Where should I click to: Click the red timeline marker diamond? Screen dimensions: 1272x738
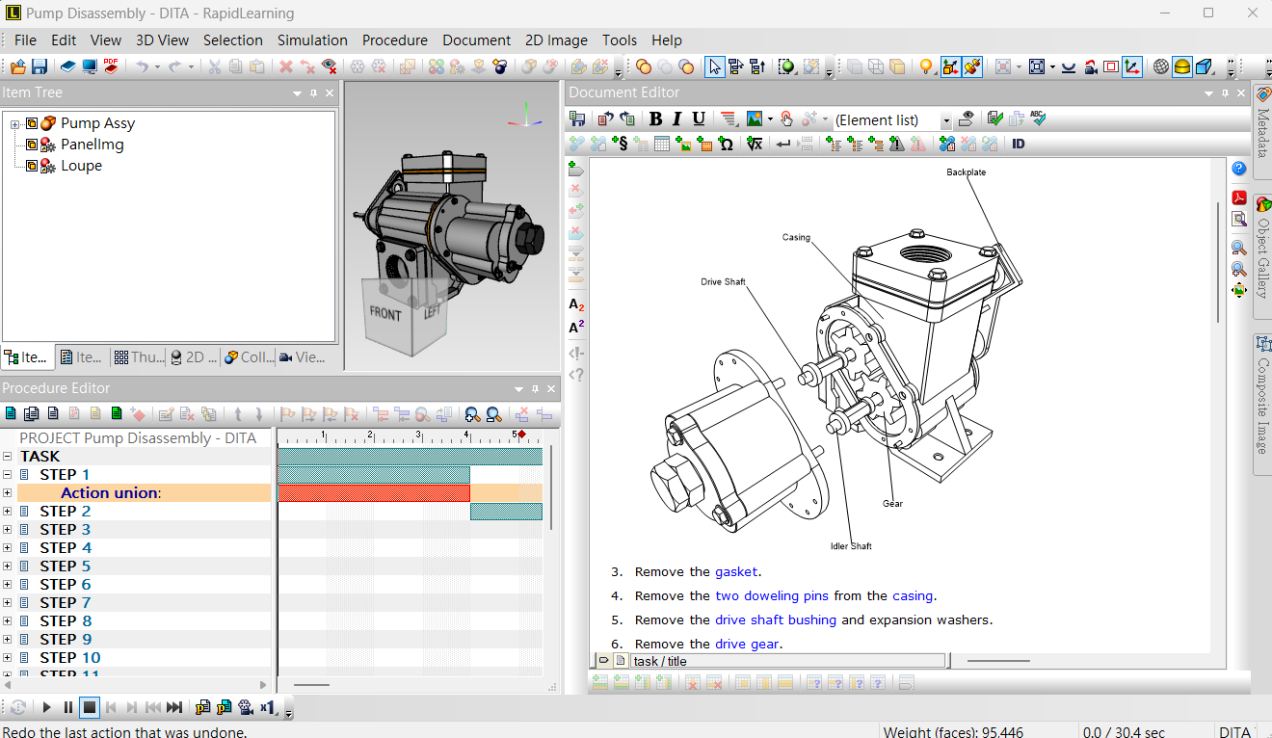pyautogui.click(x=522, y=435)
